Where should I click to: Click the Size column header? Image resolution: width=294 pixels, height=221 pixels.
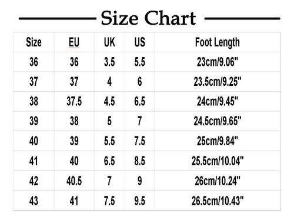34,42
